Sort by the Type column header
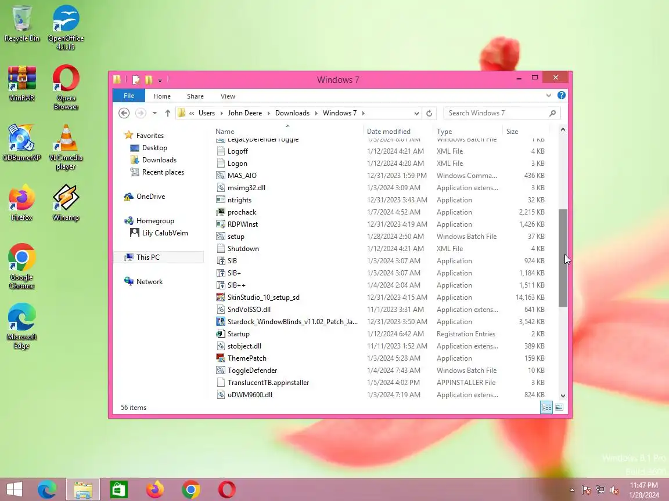 pos(467,131)
